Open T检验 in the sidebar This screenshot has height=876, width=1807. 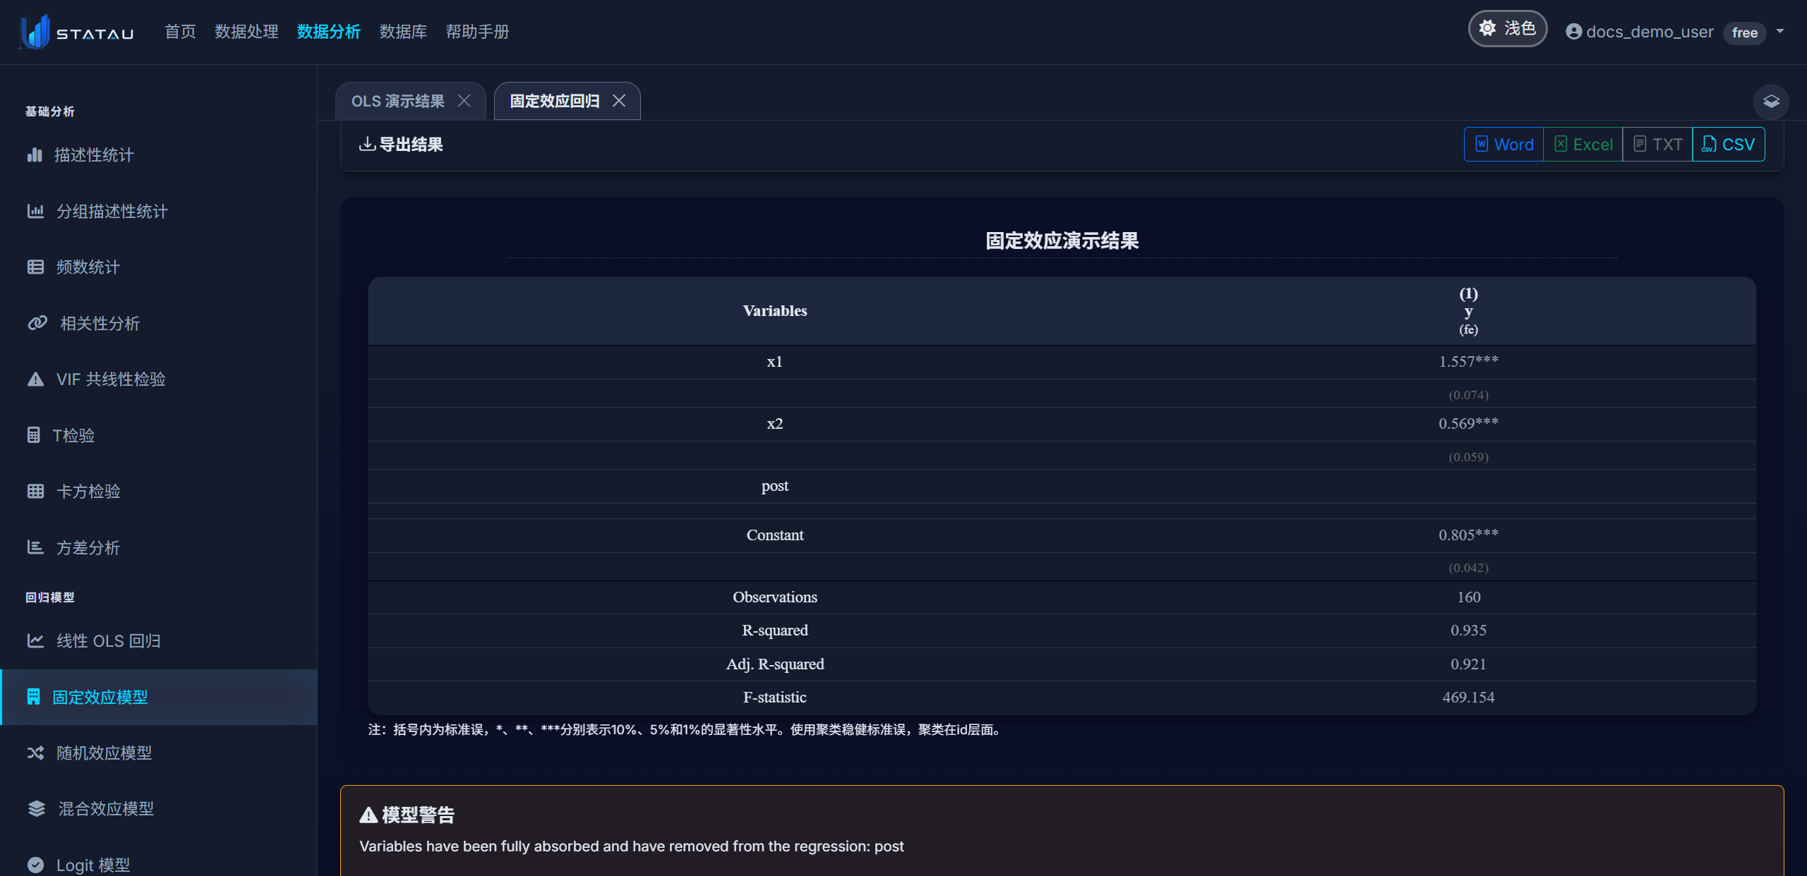click(159, 435)
